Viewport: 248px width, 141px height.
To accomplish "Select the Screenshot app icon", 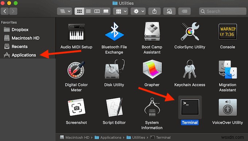I will point(77,107).
